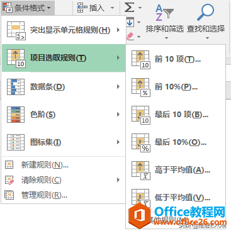Click the 最后 10 项 icon

pos(141,115)
